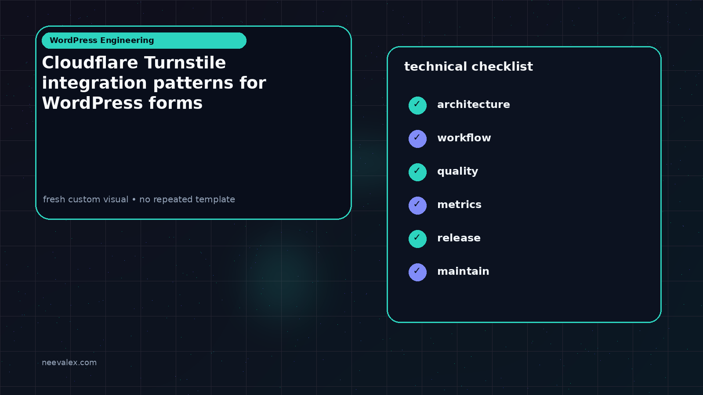Click the release checklist label
Image resolution: width=703 pixels, height=395 pixels.
pos(459,238)
